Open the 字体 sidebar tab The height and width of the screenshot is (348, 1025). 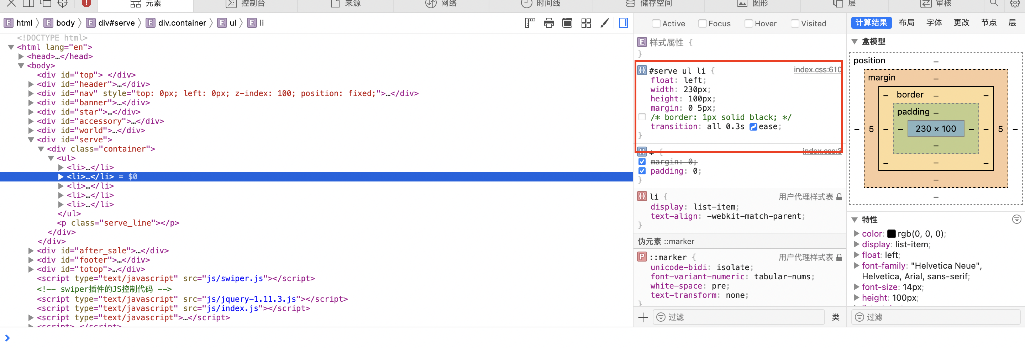934,23
